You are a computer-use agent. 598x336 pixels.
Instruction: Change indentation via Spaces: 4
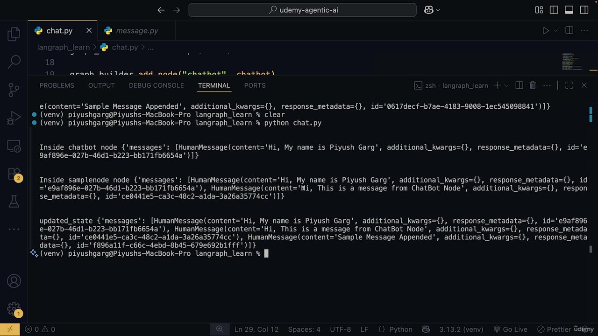point(304,329)
